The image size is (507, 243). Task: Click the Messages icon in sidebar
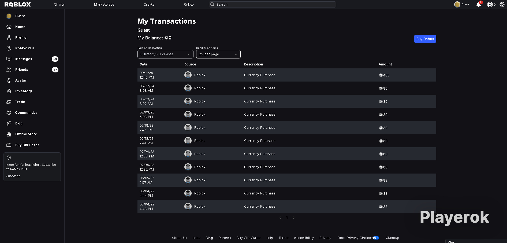(9, 59)
